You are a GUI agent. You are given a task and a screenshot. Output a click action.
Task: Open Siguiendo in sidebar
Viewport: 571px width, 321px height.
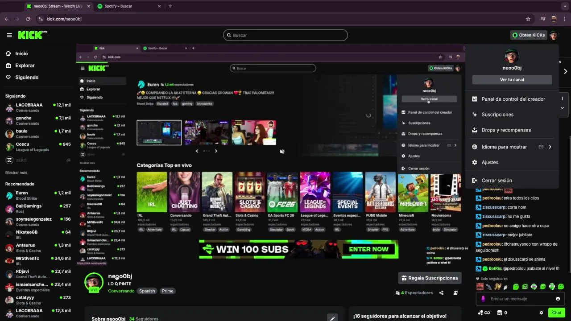38,77
